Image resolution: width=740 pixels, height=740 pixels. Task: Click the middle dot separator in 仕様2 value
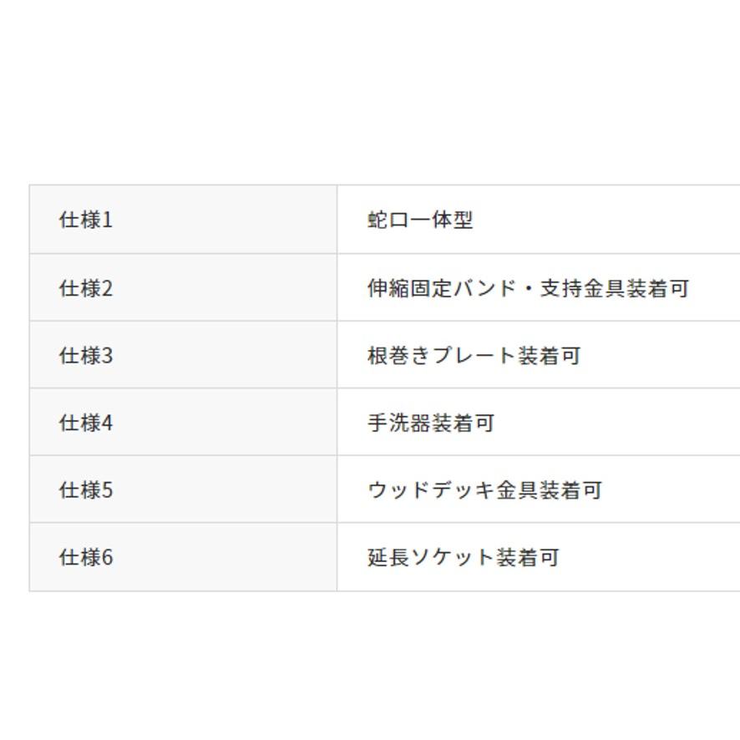tap(528, 288)
